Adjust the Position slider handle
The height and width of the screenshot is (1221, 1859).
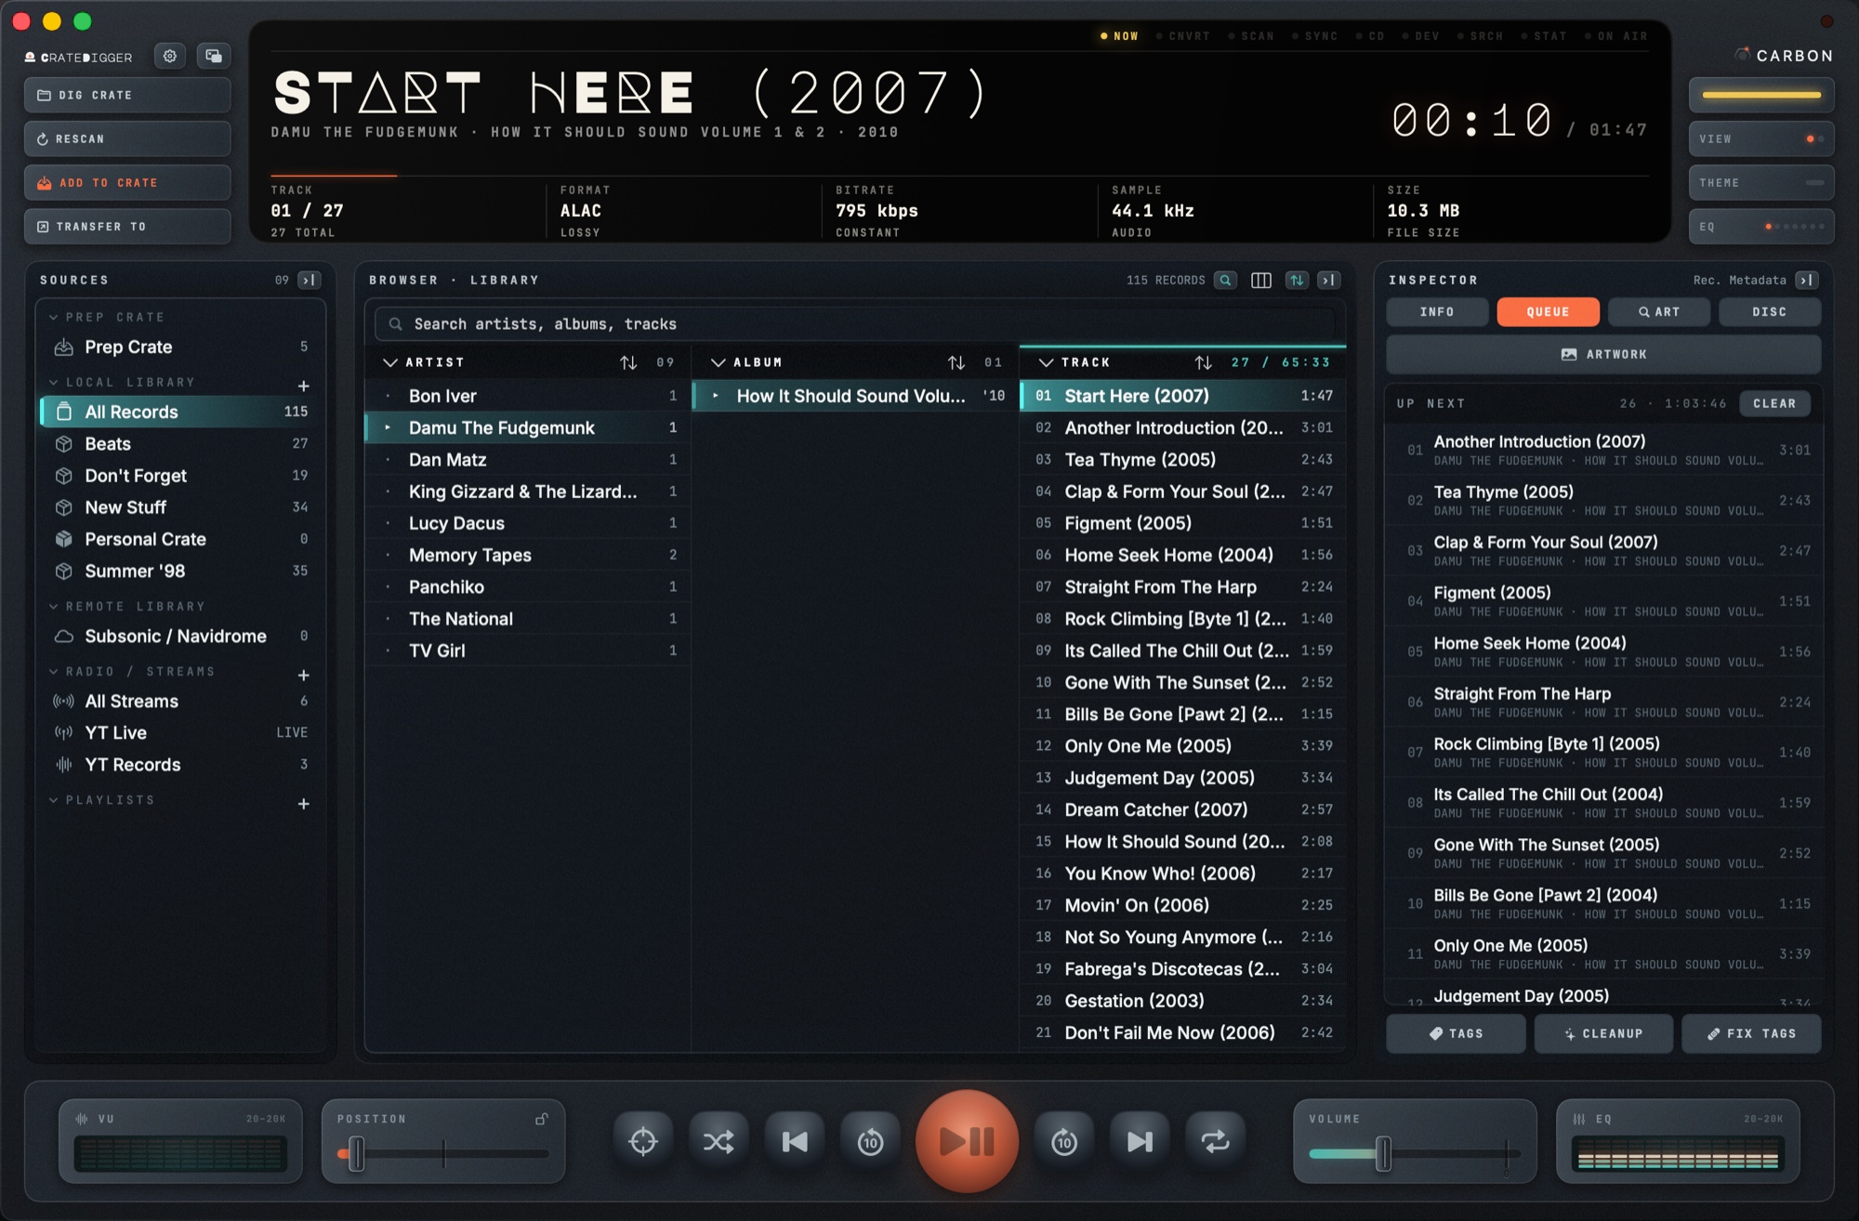[356, 1154]
